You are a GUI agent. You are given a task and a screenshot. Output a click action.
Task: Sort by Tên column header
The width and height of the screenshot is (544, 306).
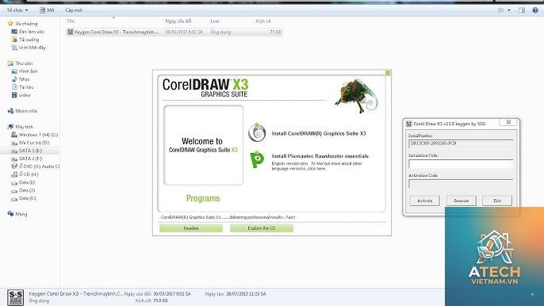(x=71, y=21)
